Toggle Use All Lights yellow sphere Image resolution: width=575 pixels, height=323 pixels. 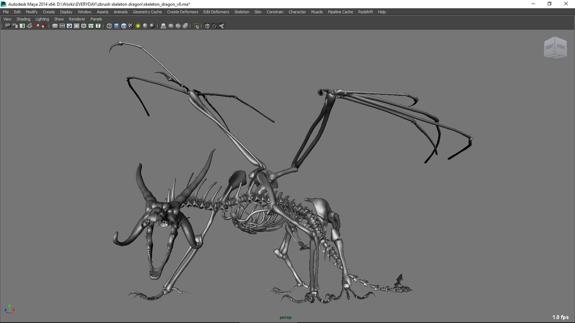(138, 26)
